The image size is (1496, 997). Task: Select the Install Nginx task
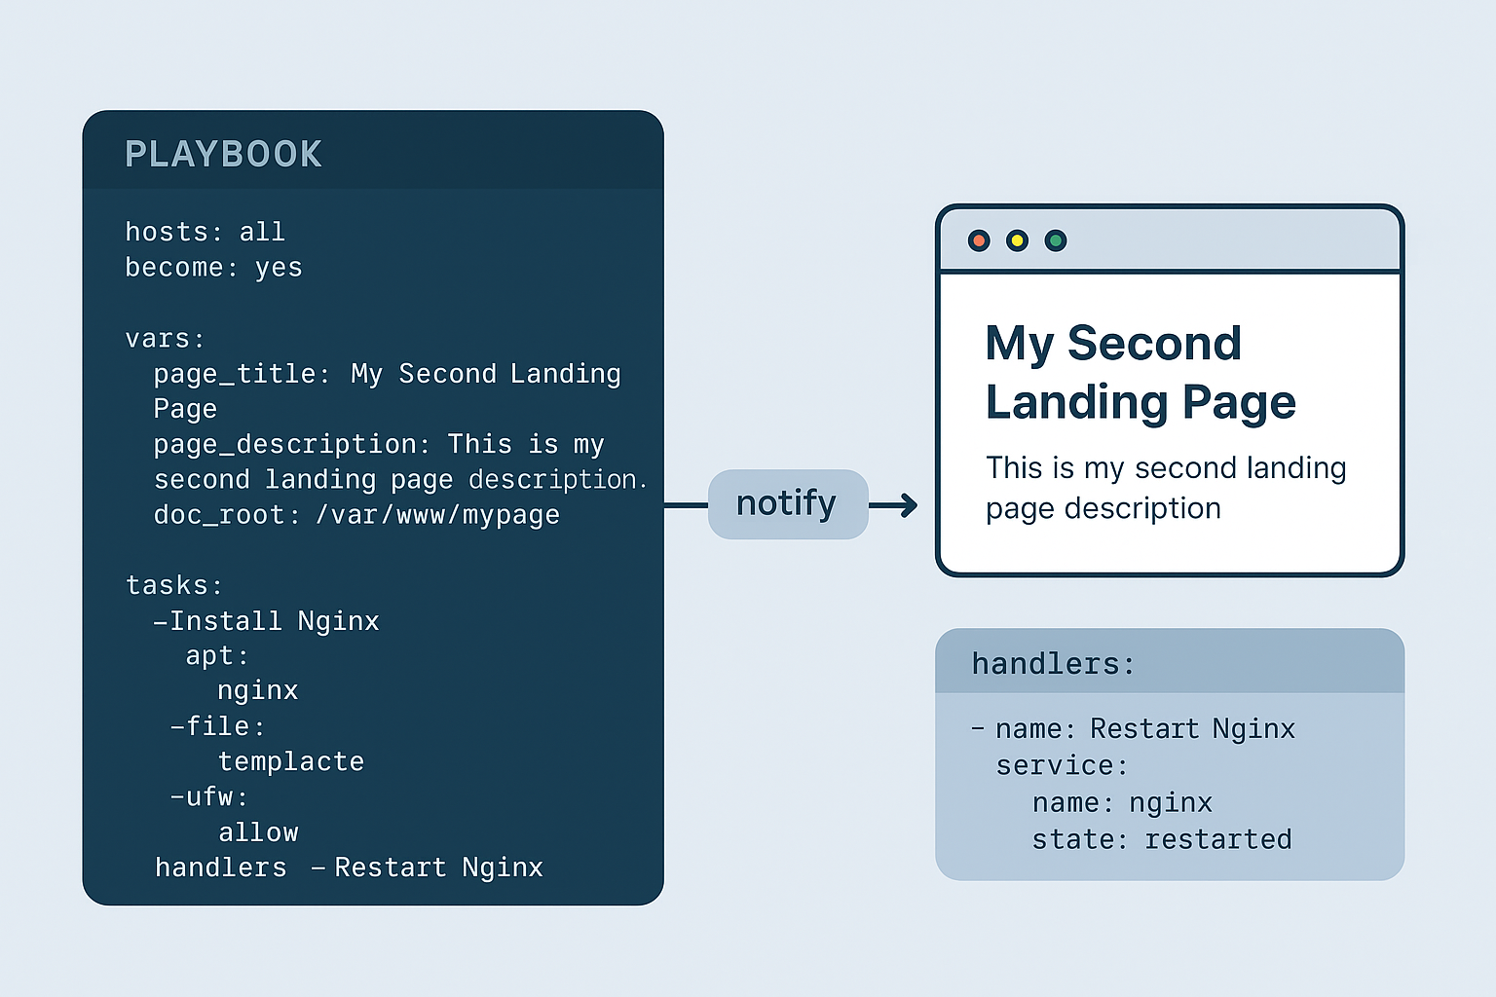click(x=266, y=621)
